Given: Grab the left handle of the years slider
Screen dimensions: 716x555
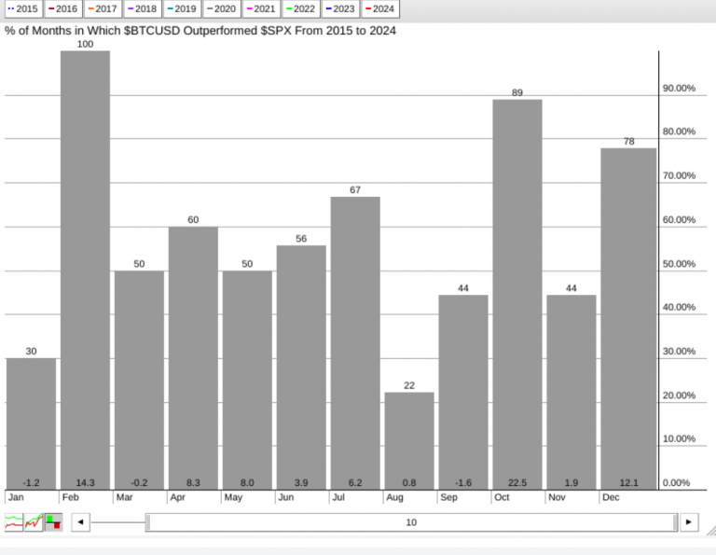Looking at the screenshot, I should point(148,522).
